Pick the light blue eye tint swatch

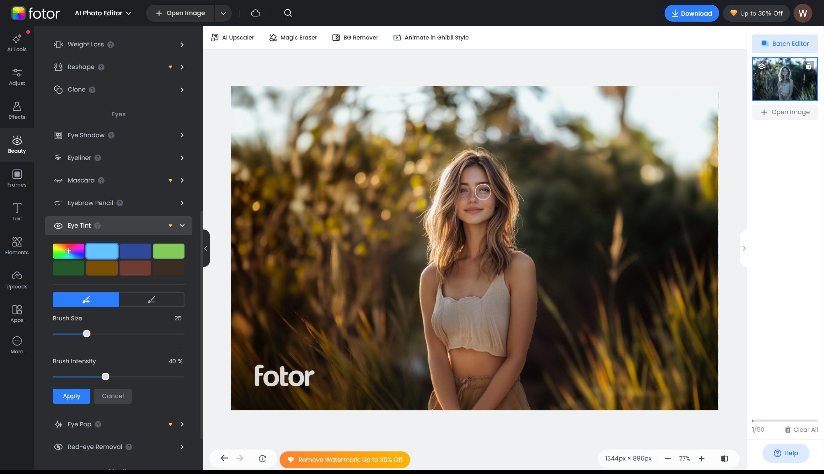coord(102,251)
